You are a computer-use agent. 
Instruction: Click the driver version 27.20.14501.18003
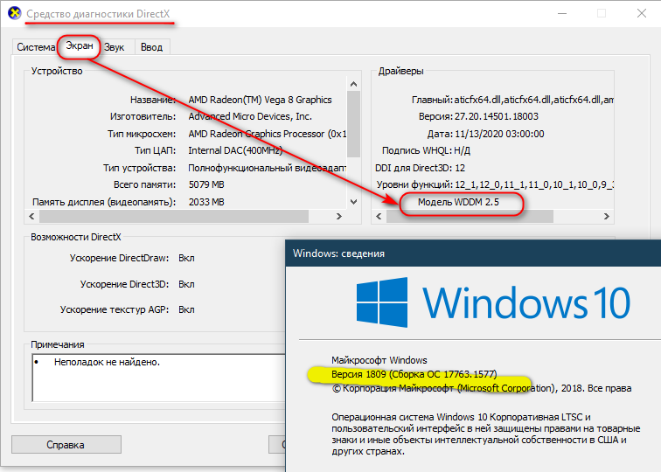coord(496,117)
